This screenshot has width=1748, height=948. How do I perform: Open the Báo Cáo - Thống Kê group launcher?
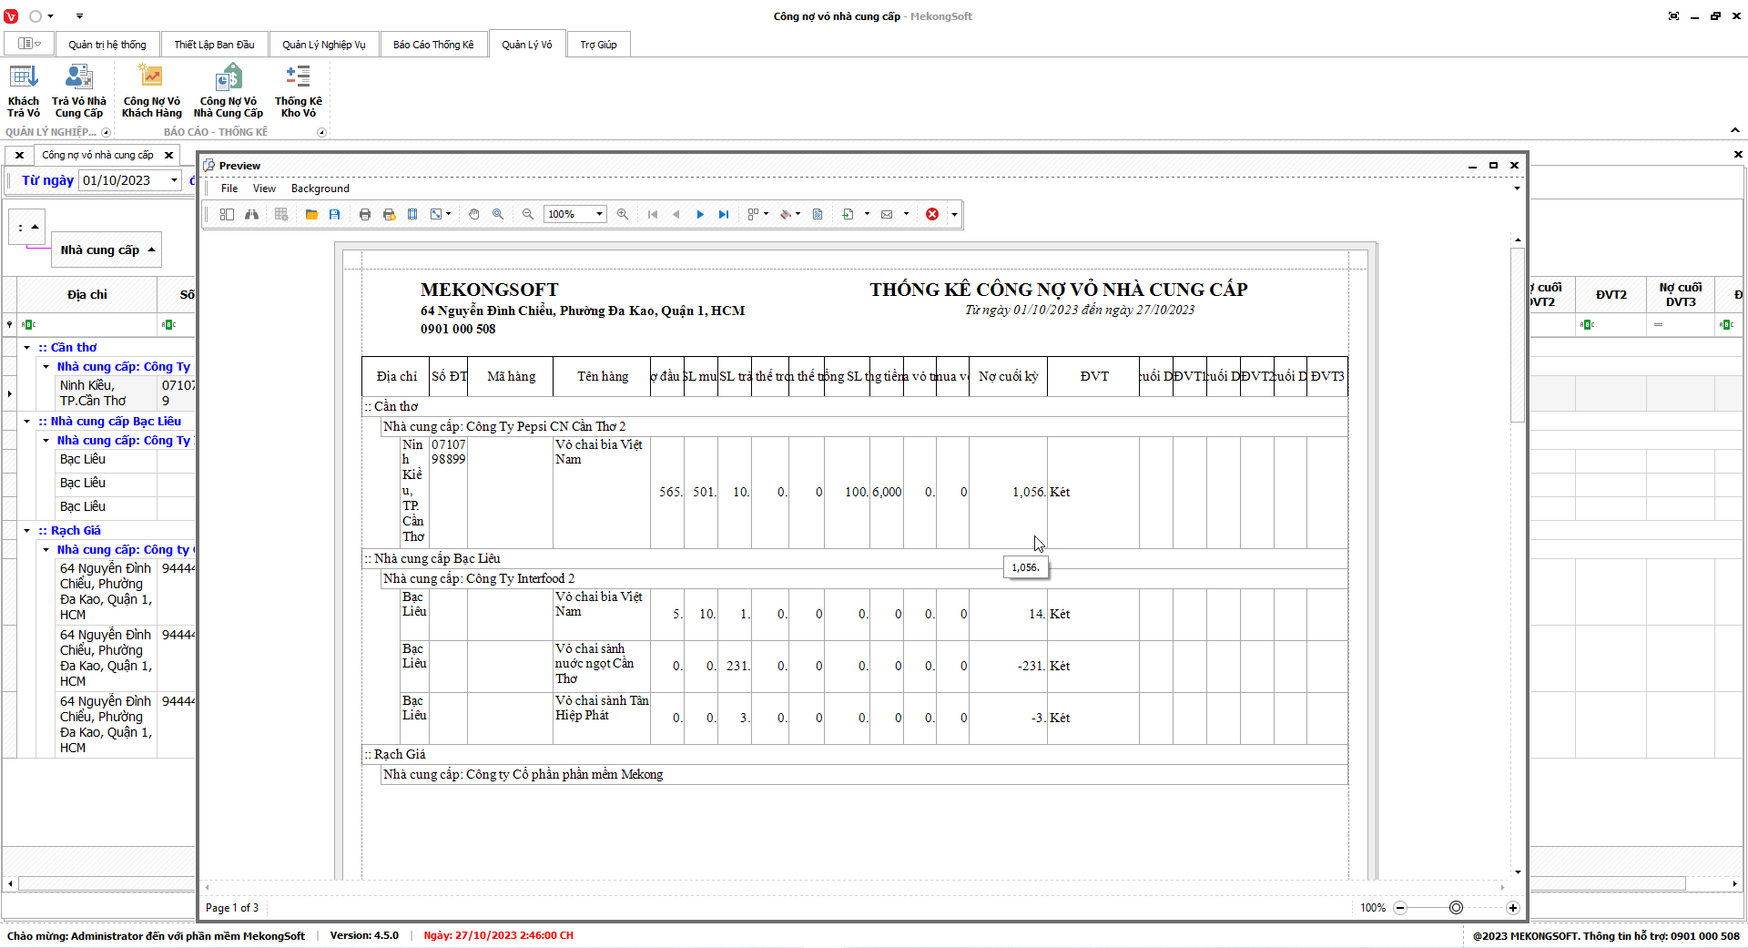321,132
